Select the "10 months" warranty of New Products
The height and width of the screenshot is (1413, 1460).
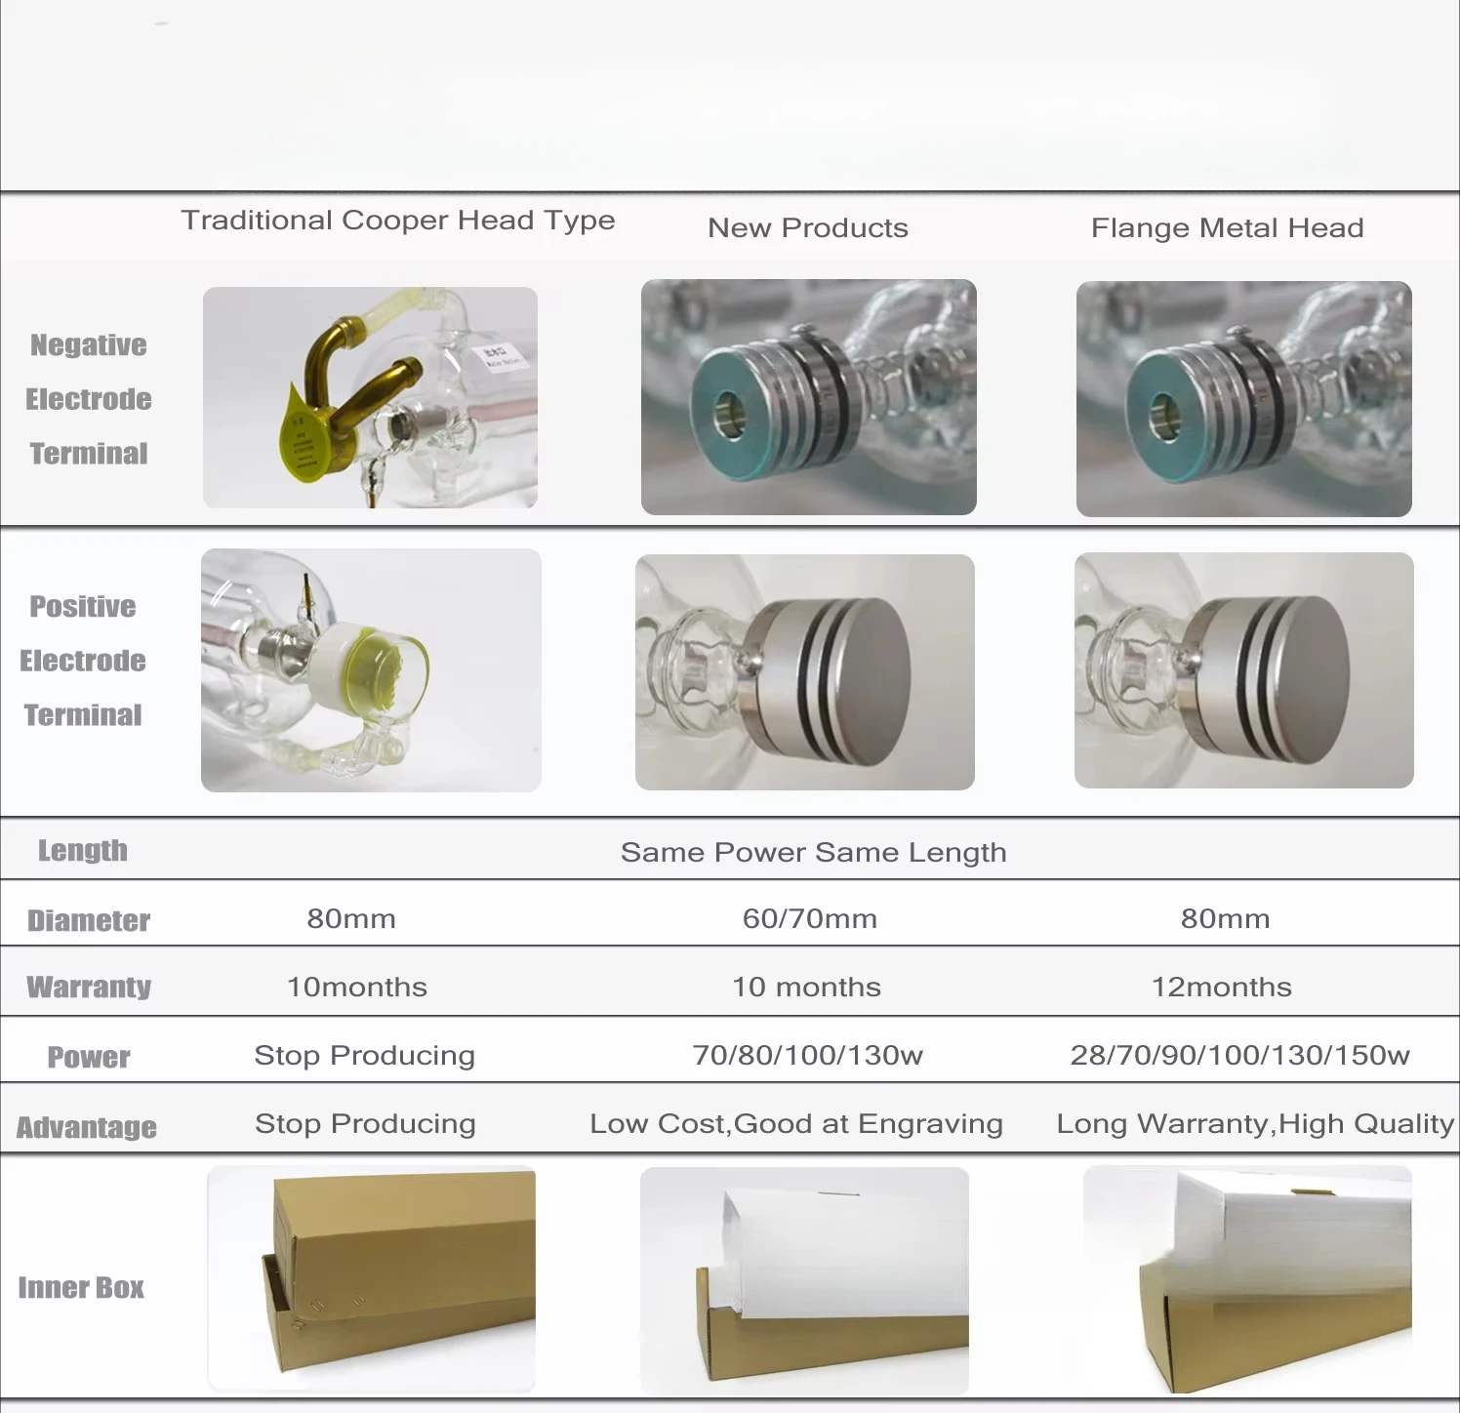[807, 988]
